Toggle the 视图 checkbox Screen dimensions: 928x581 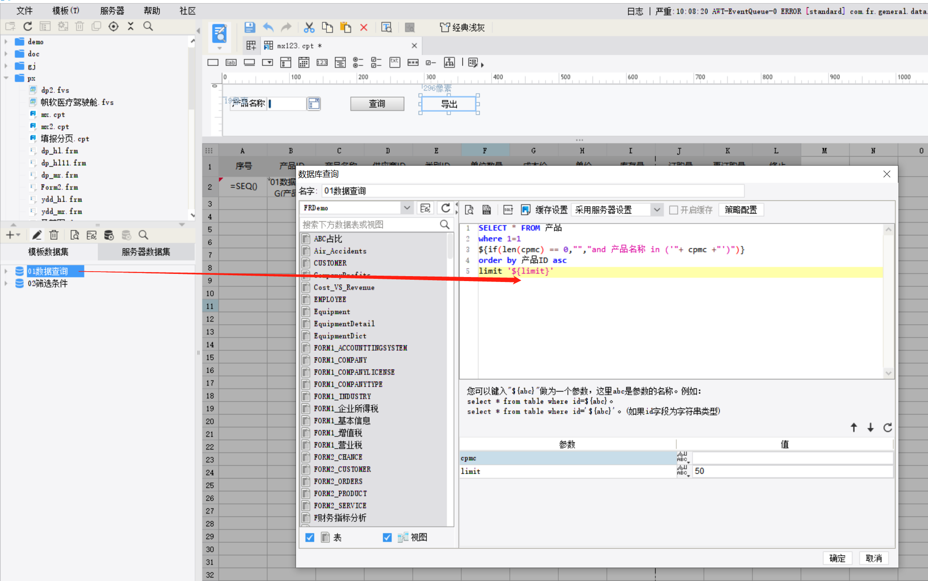click(387, 537)
